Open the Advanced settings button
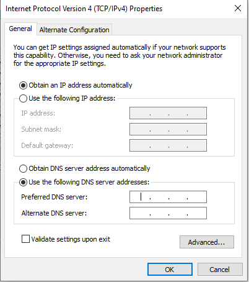The width and height of the screenshot is (249, 282). coord(207,242)
